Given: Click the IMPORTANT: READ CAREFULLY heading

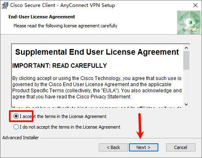Looking at the screenshot, I should (60, 66).
